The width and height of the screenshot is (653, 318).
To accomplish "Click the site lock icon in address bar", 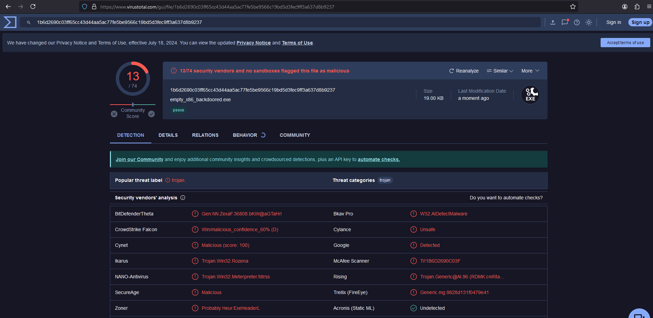I will pyautogui.click(x=94, y=6).
